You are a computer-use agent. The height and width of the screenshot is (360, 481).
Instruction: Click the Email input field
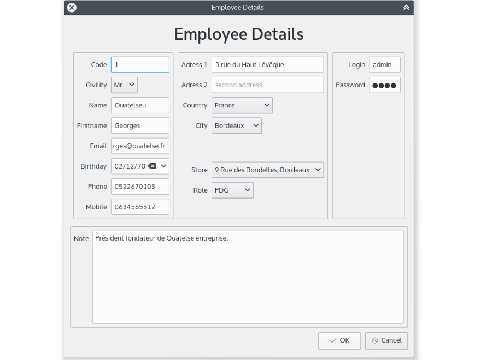point(139,146)
